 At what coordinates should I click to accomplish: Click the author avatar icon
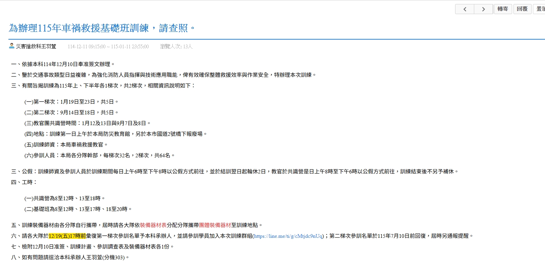pyautogui.click(x=12, y=46)
